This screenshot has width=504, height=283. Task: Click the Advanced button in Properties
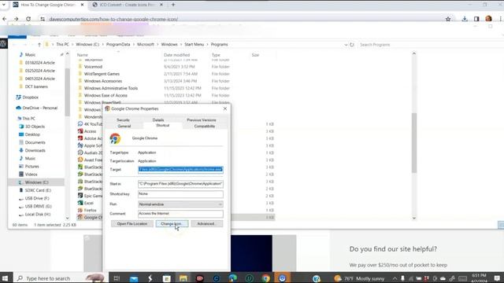pos(206,223)
